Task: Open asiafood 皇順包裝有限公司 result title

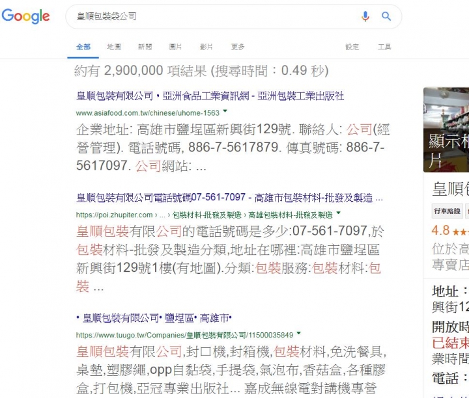Action: [x=210, y=96]
